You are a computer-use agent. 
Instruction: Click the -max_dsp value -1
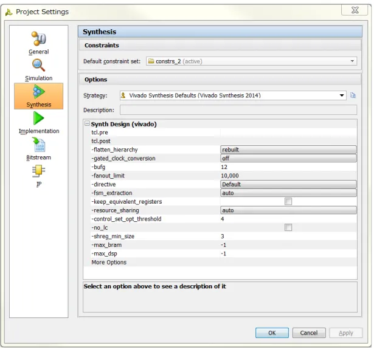point(288,254)
